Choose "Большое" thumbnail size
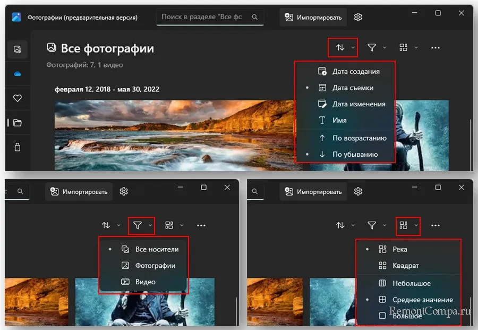478x330 pixels. (408, 316)
